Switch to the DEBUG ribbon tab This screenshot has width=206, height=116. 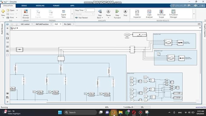click(24, 6)
